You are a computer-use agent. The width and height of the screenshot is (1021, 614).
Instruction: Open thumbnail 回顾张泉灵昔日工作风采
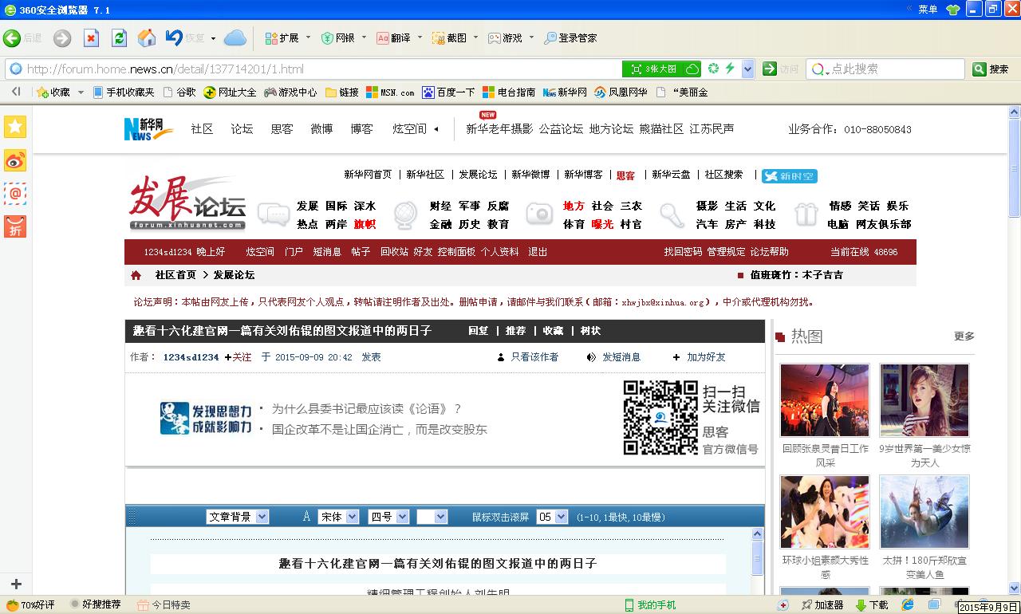click(x=825, y=399)
